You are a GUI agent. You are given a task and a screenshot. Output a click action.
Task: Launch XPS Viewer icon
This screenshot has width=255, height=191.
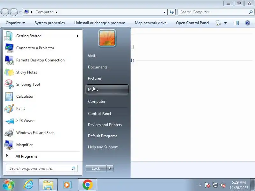point(9,121)
